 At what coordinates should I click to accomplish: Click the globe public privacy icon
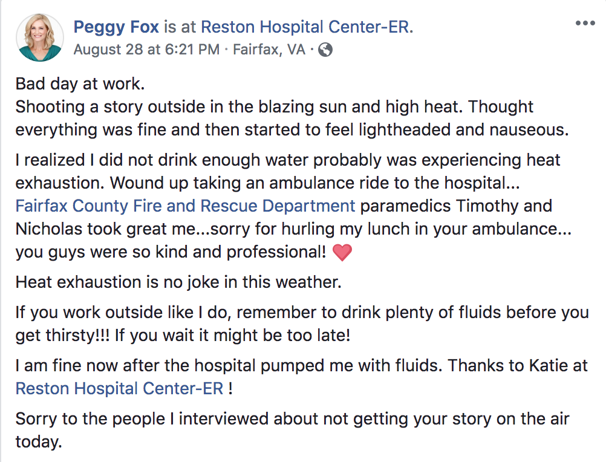coord(325,50)
